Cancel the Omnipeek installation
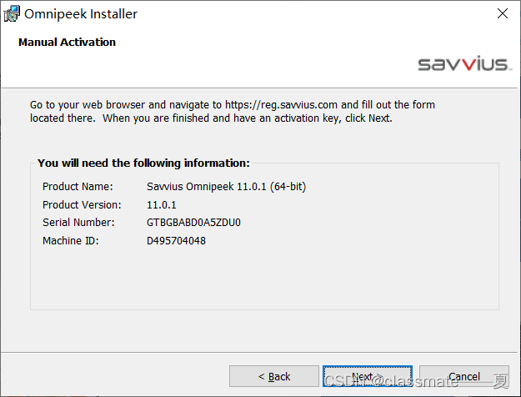Image resolution: width=521 pixels, height=397 pixels. pos(464,376)
